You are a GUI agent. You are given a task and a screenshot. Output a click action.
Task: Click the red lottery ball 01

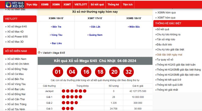pyautogui.click(x=58, y=72)
